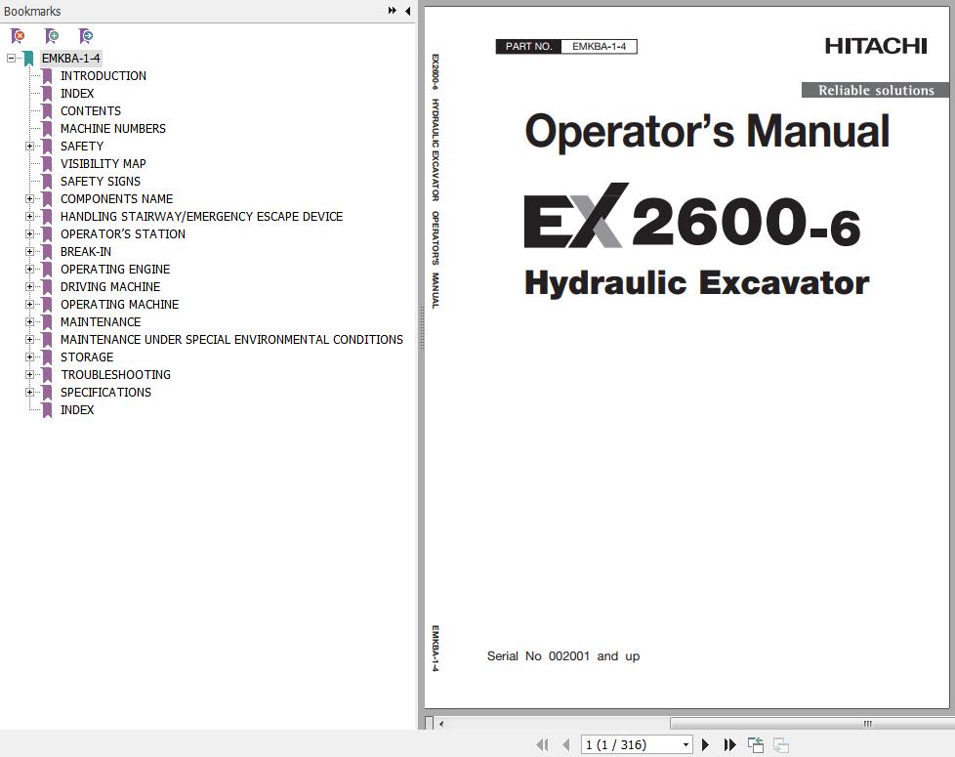Select the DRIVING MACHINE bookmark label
955x757 pixels.
click(110, 287)
